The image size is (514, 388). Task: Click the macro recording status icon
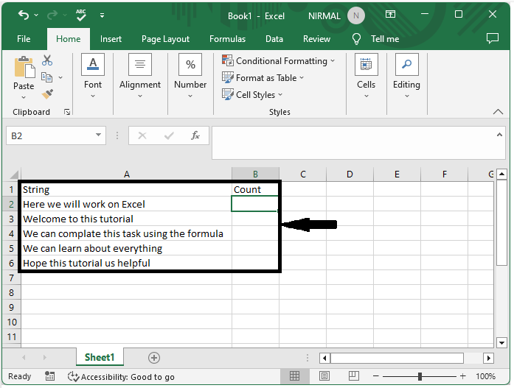tap(50, 376)
